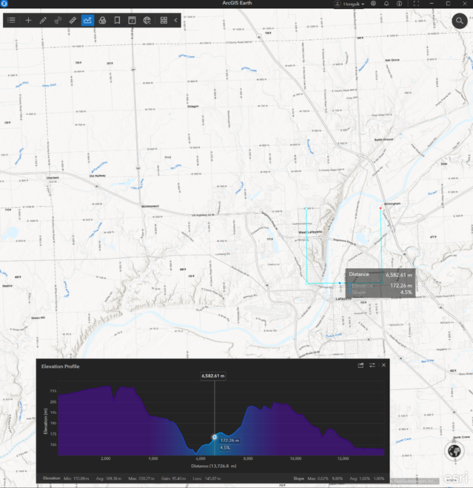Toggle the Elevation Profile tool
The width and height of the screenshot is (473, 488).
pos(87,20)
